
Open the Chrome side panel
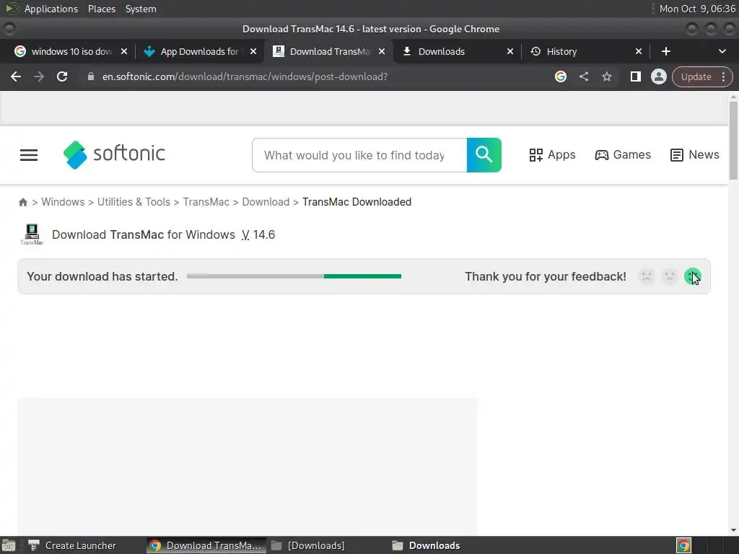coord(635,76)
